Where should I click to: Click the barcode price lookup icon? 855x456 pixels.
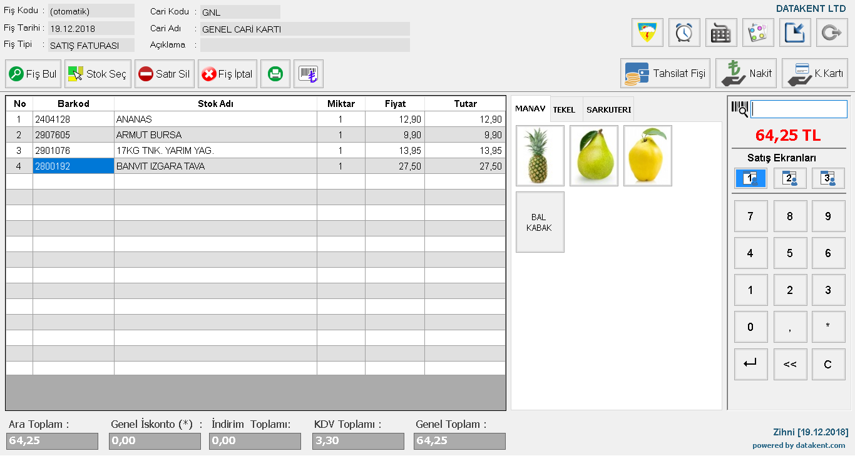[309, 74]
